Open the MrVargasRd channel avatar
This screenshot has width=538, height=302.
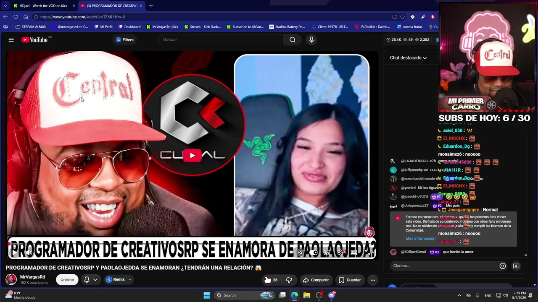[11, 279]
